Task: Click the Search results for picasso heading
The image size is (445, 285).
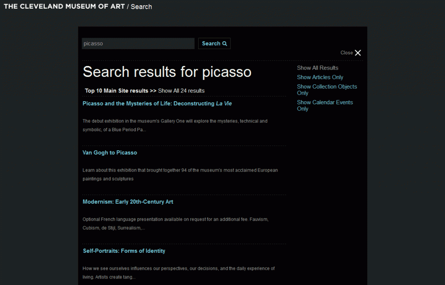Action: [x=167, y=72]
